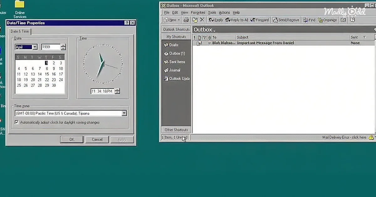The height and width of the screenshot is (197, 376).
Task: Click the New mail button in Outlook
Action: pyautogui.click(x=170, y=20)
